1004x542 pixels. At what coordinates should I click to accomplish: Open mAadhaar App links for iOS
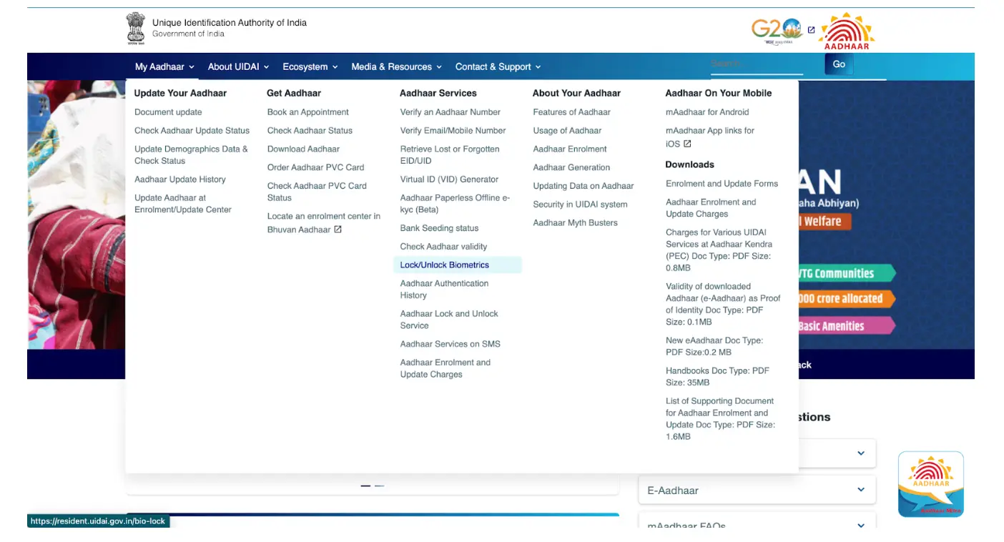(x=710, y=137)
